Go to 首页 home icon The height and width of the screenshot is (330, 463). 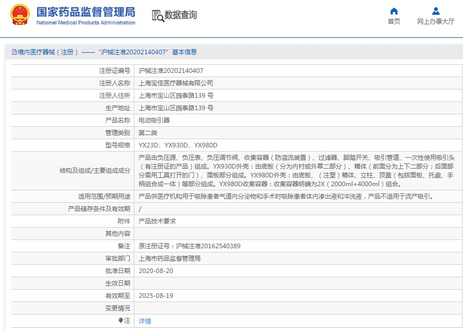pyautogui.click(x=394, y=11)
